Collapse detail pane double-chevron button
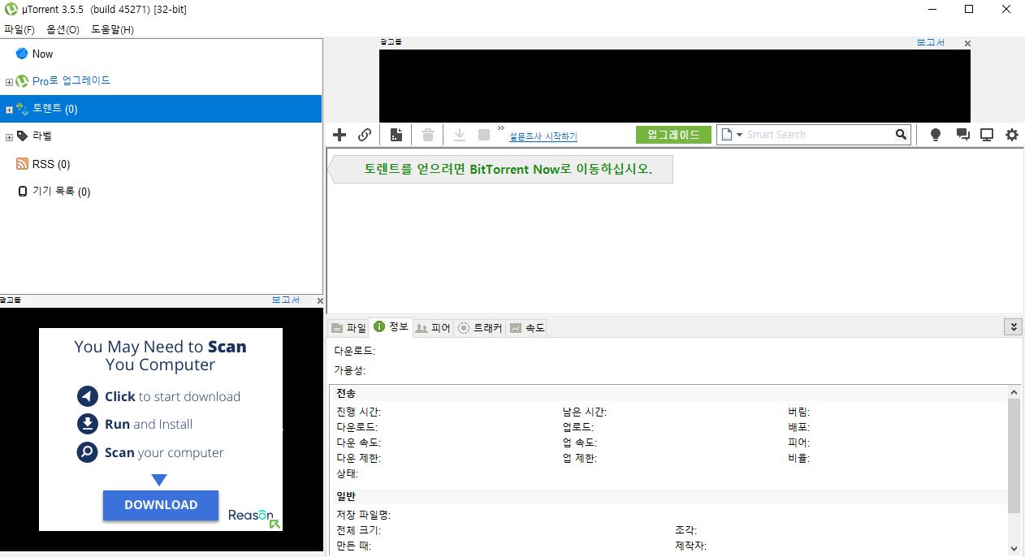Screen dimensions: 1025x557 1013,327
